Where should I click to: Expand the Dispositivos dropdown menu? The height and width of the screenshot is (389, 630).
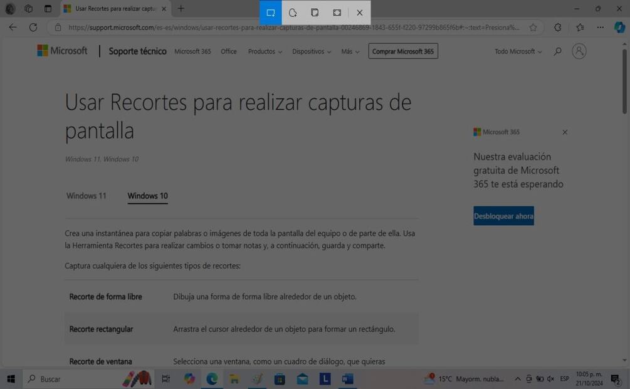pos(312,51)
